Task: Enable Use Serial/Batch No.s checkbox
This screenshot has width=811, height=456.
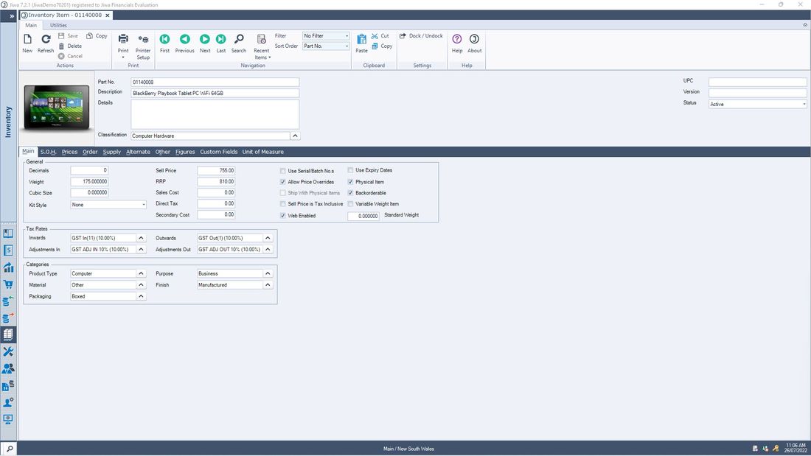Action: tap(283, 171)
